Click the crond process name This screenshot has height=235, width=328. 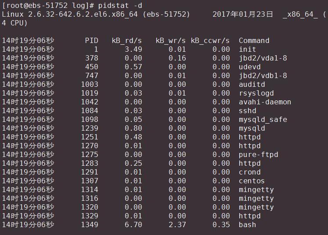(250, 172)
